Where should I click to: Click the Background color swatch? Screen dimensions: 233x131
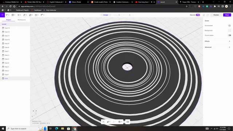229,31
